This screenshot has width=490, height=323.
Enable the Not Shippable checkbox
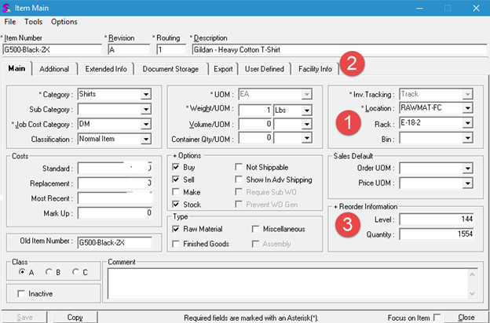coord(240,167)
